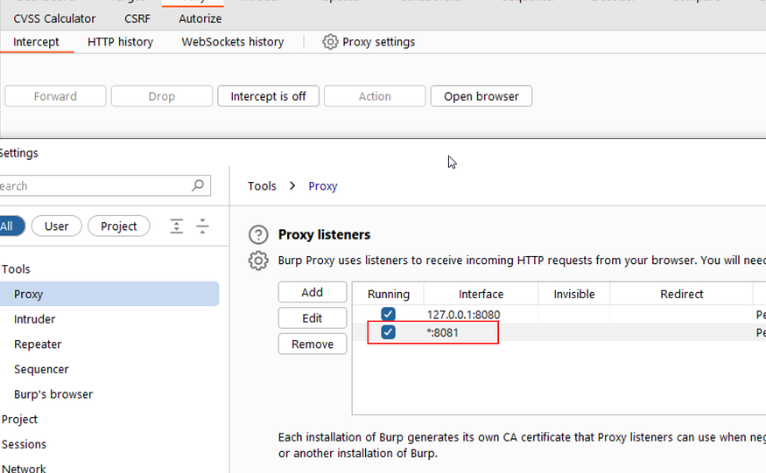Open Proxy listeners gear options icon

click(x=258, y=261)
